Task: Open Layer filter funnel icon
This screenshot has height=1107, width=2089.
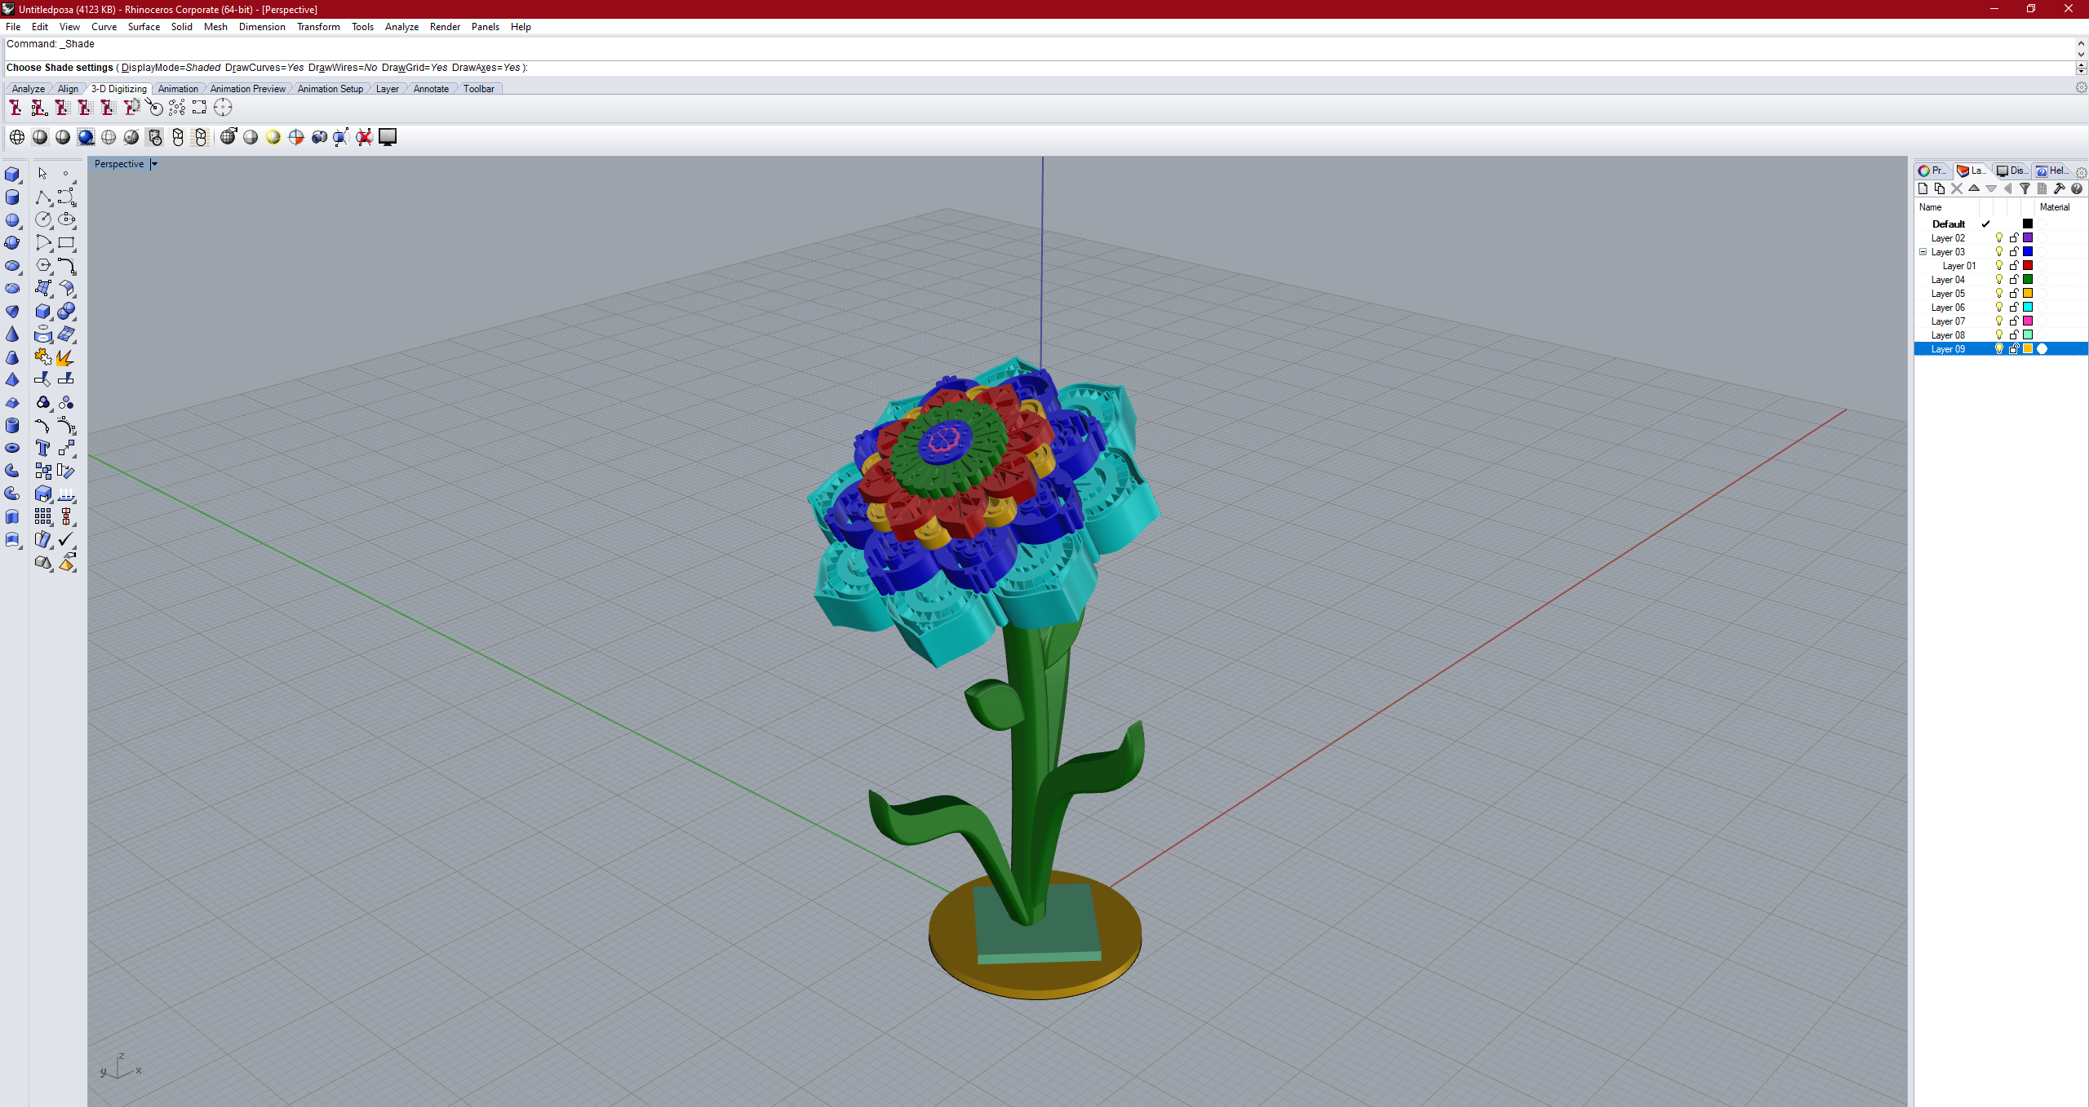Action: click(2025, 188)
